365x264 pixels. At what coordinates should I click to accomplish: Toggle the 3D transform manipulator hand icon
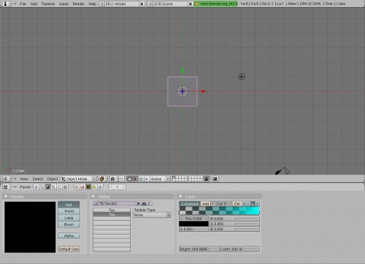129,179
